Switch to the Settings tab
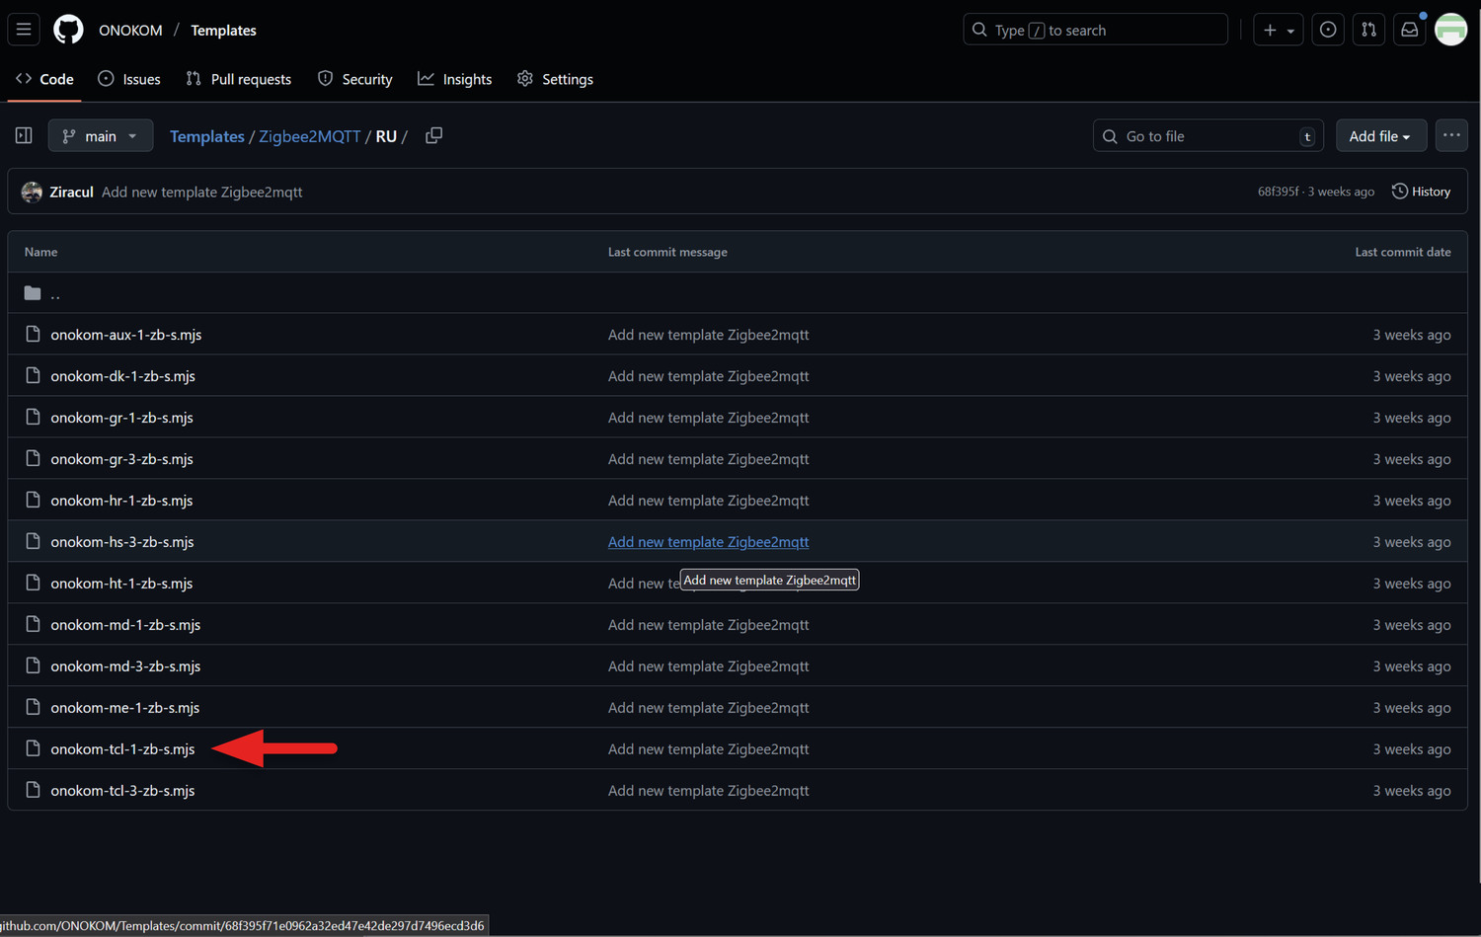The image size is (1481, 937). click(x=555, y=79)
